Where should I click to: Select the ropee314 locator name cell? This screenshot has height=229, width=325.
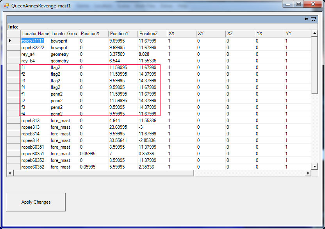(35, 140)
